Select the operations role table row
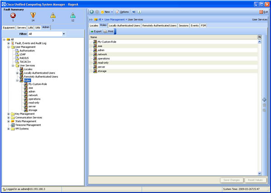This screenshot has width=271, height=193. [173, 59]
